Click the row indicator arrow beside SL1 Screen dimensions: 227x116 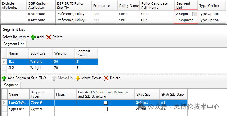point(4,61)
